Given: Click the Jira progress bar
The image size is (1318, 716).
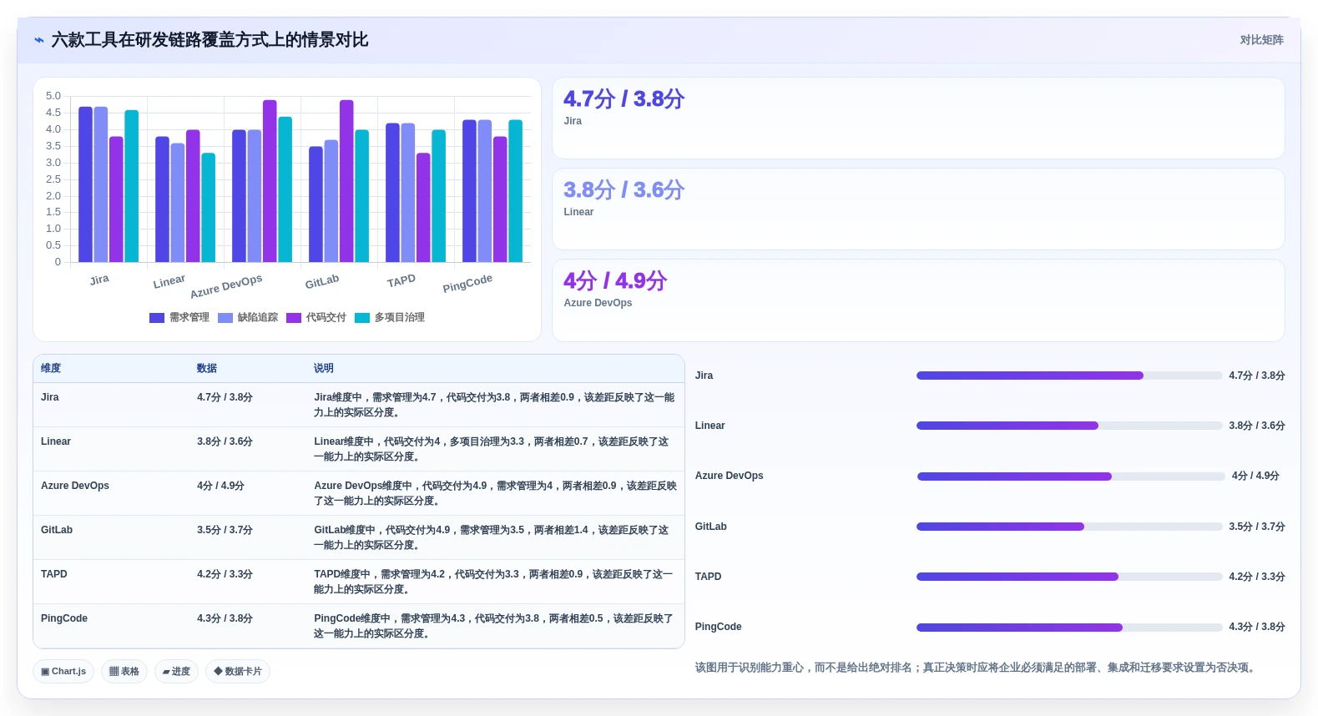Looking at the screenshot, I should (1069, 376).
